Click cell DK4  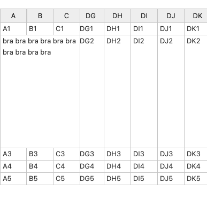click(196, 166)
